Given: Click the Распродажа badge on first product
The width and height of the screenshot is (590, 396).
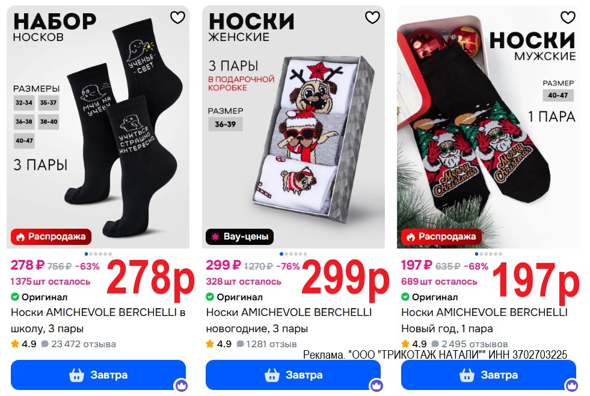Looking at the screenshot, I should pos(51,237).
